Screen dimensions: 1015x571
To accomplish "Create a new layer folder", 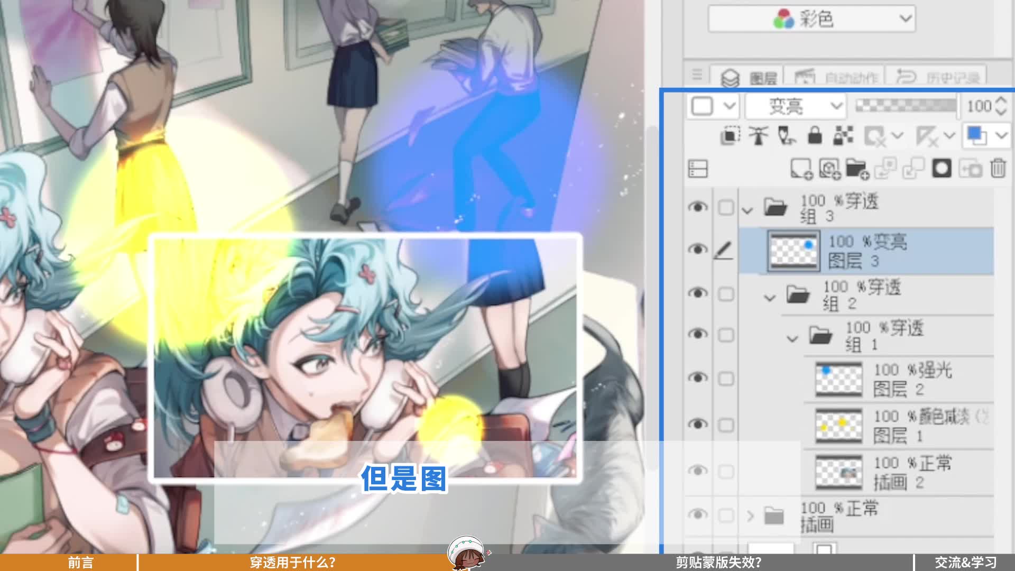I will pyautogui.click(x=857, y=169).
